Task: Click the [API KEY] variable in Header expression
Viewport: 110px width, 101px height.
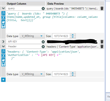Action: coord(48,55)
